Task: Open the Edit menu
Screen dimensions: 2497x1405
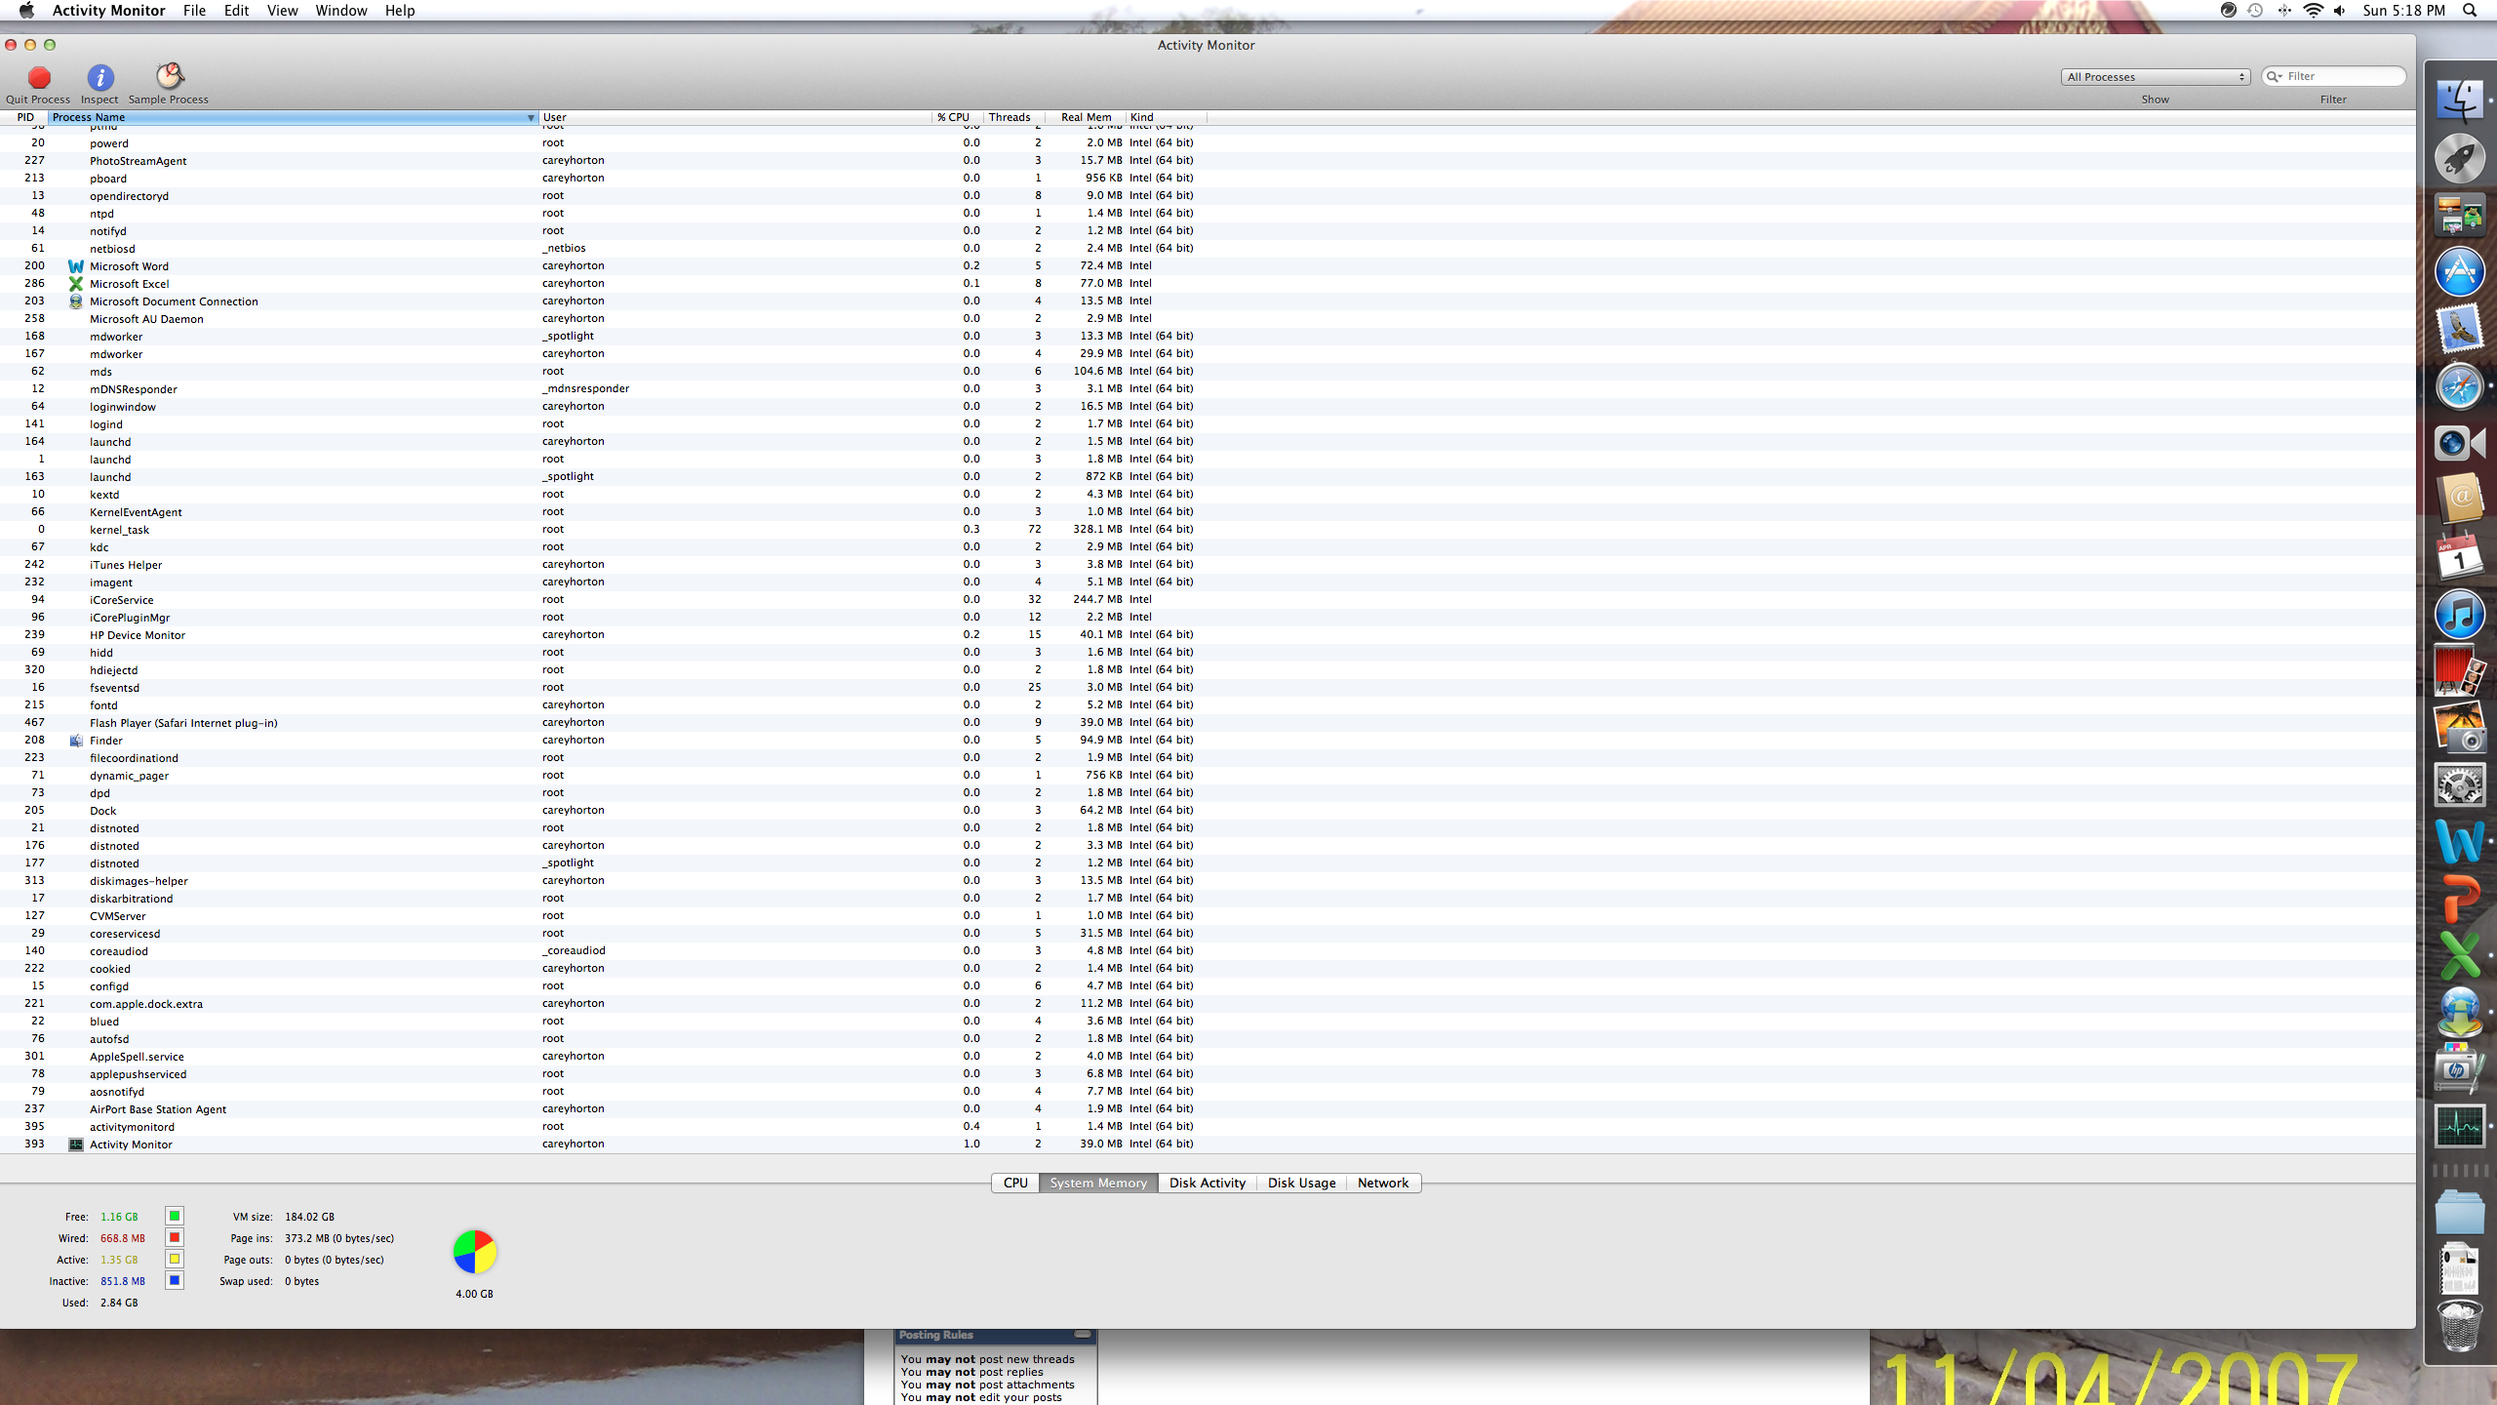Action: pyautogui.click(x=236, y=11)
